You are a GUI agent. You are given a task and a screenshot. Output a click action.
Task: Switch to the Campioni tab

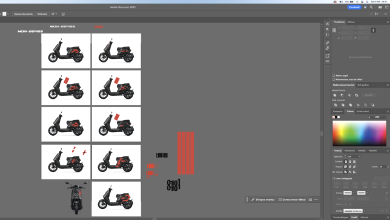[338, 112]
